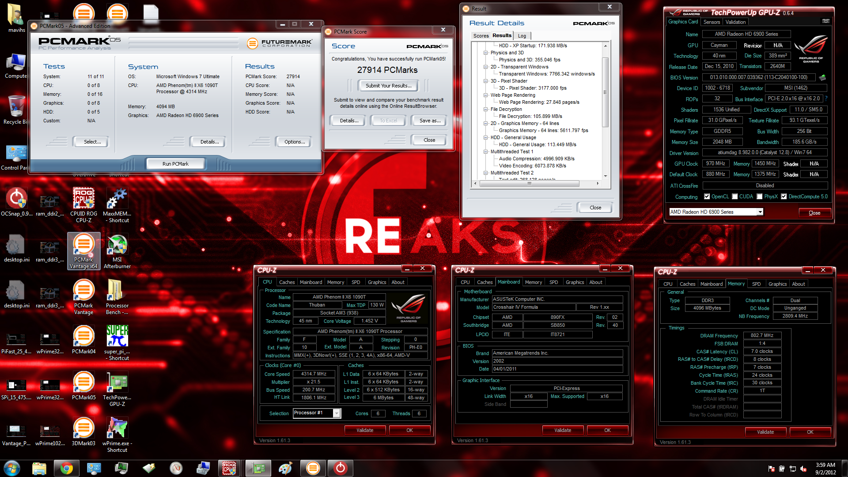
Task: Open the MaxxMEM shortcut desktop icon
Action: click(x=117, y=205)
